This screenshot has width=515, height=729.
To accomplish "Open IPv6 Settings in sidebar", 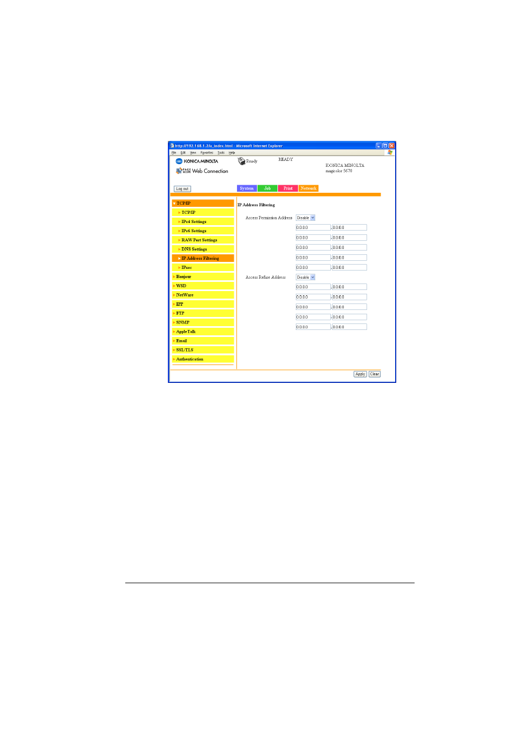I will click(203, 231).
